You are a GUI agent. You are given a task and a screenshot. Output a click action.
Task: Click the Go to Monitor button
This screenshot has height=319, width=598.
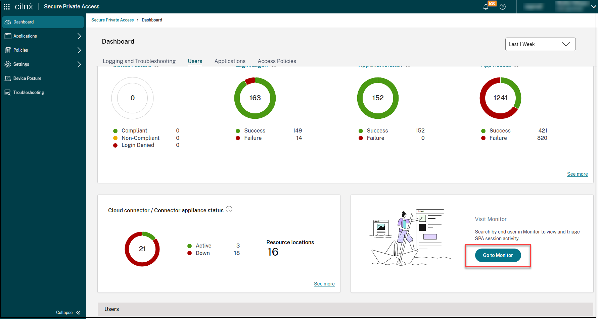click(x=498, y=255)
